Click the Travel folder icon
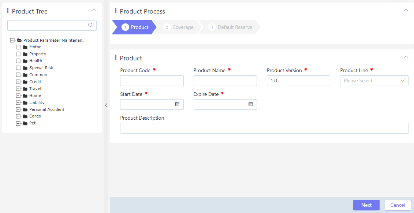Image resolution: width=414 pixels, height=213 pixels. pos(25,89)
